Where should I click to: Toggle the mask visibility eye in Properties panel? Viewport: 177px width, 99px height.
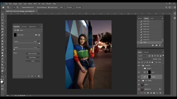coord(35,76)
